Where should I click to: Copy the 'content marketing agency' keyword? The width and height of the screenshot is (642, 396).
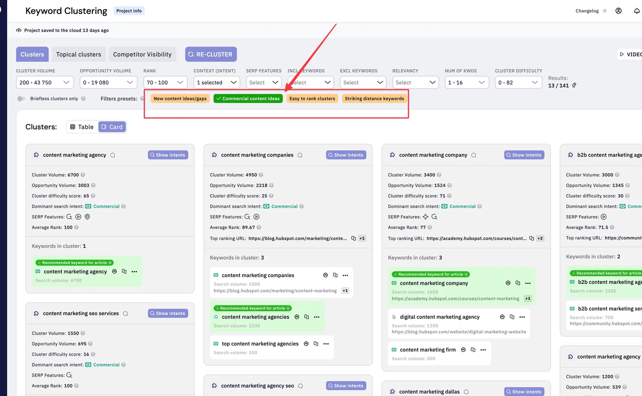pyautogui.click(x=124, y=271)
